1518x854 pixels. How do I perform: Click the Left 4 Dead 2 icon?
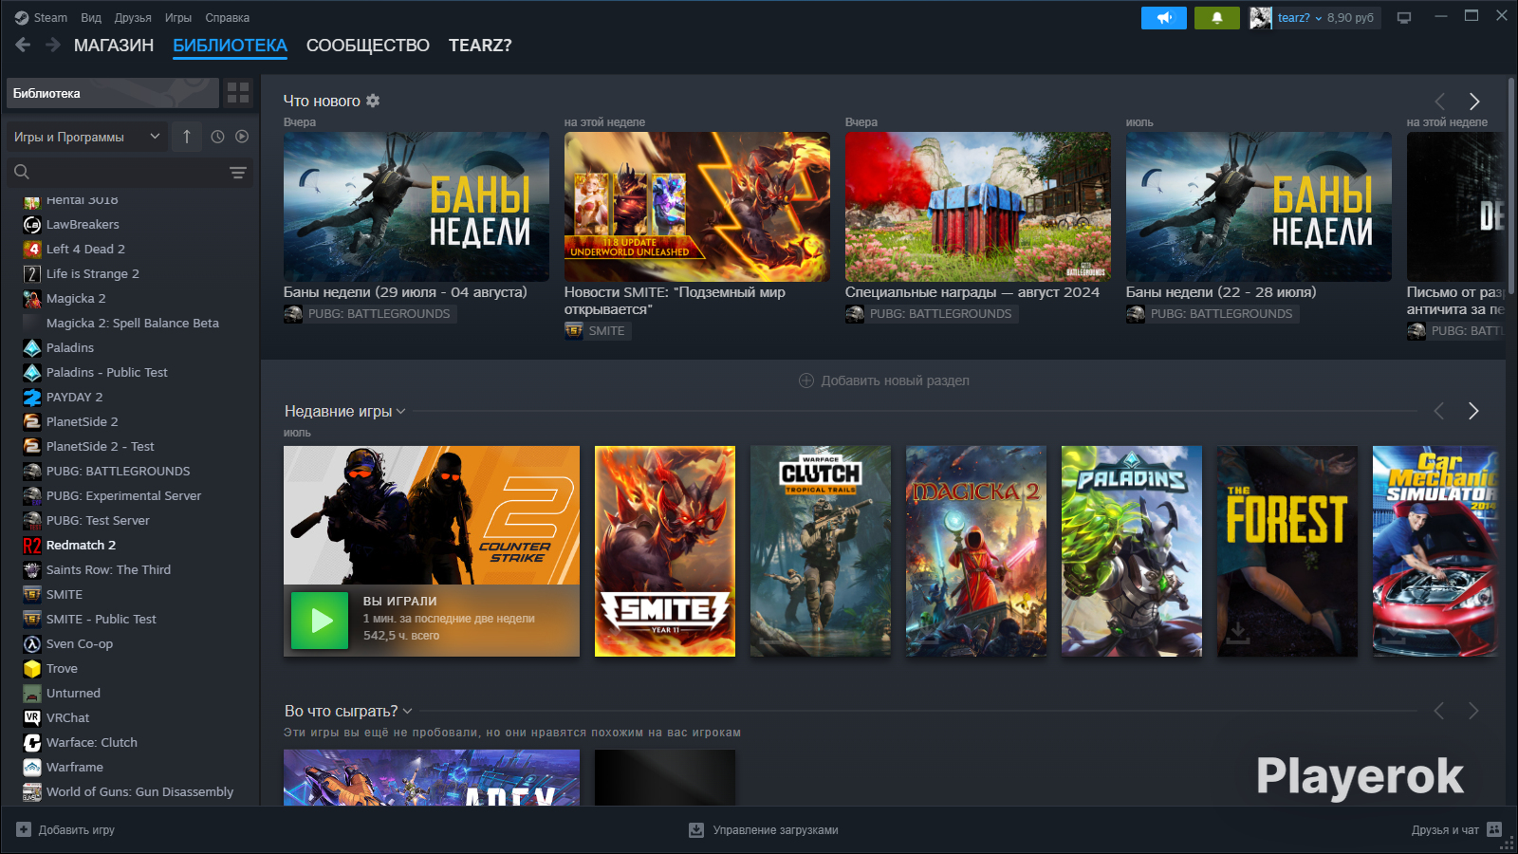(x=32, y=250)
